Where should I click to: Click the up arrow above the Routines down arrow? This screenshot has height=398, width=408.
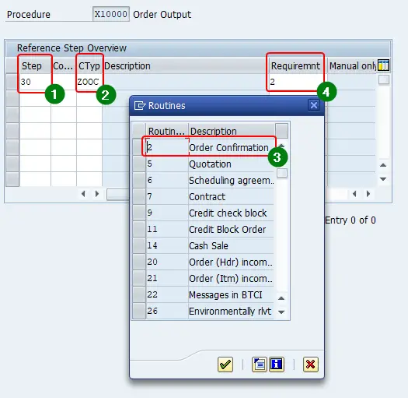click(x=281, y=298)
